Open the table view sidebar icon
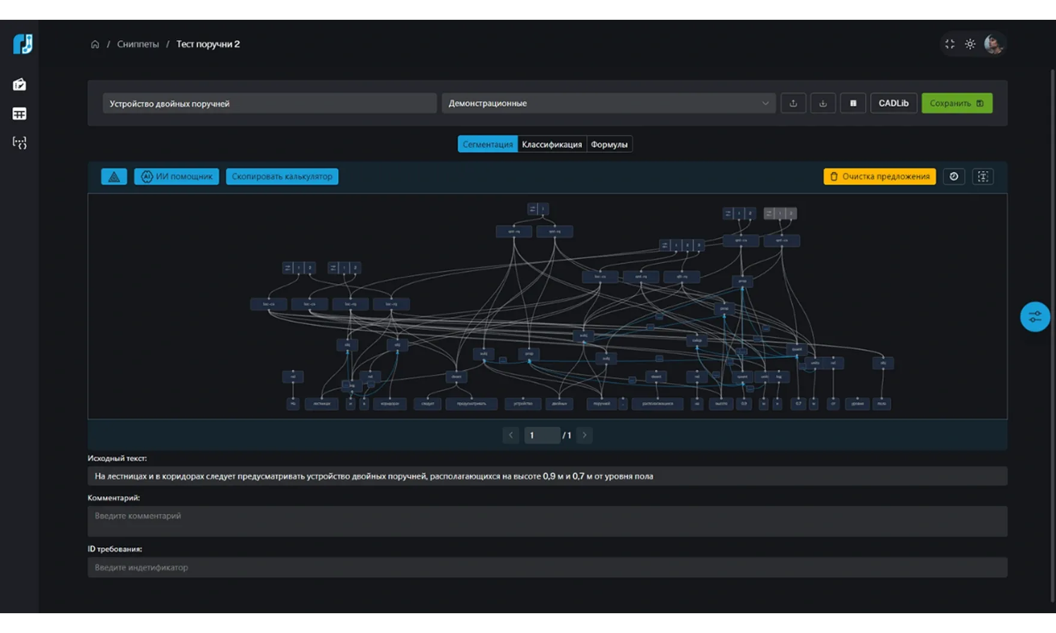Image resolution: width=1056 pixels, height=633 pixels. click(x=19, y=114)
